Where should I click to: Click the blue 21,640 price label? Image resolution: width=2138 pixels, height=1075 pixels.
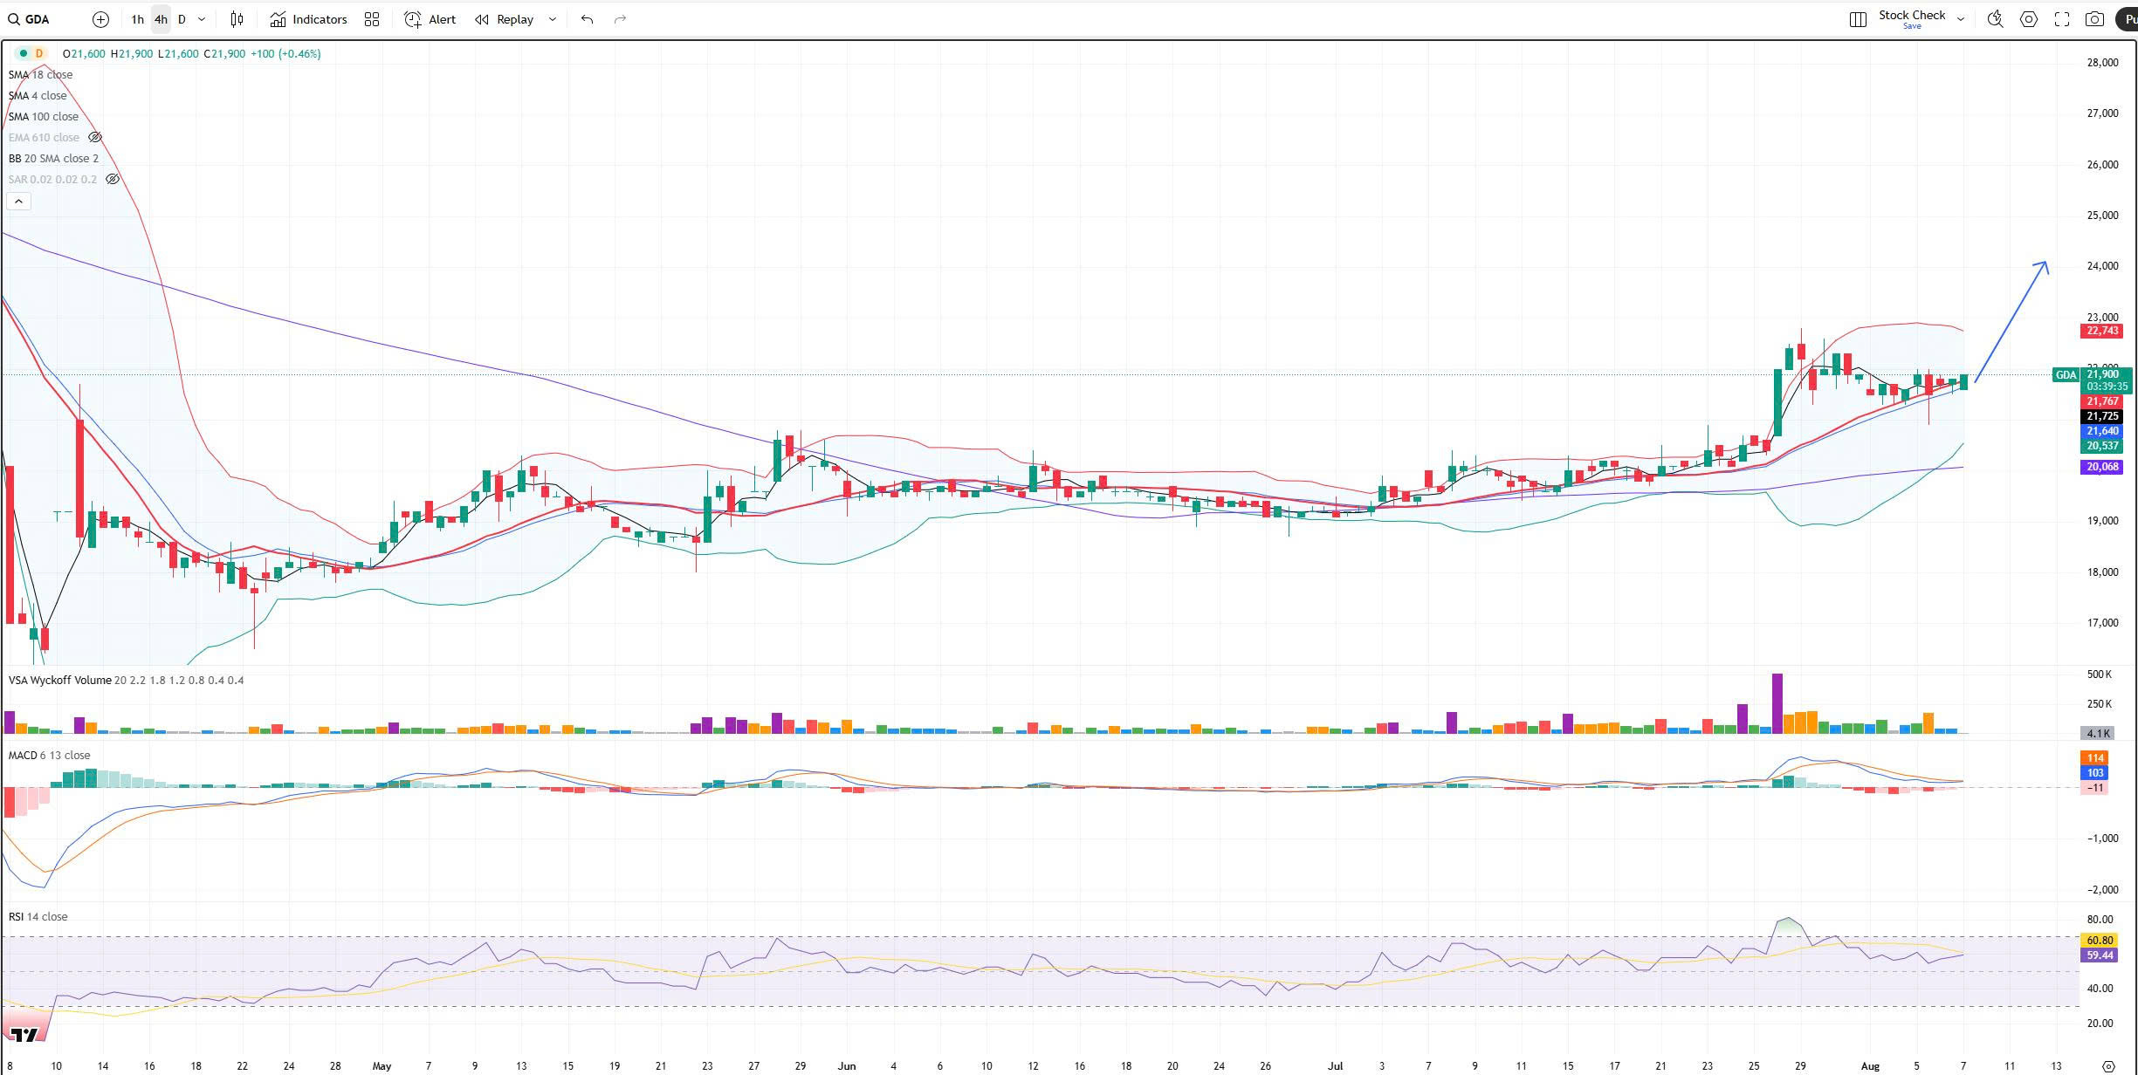pos(2101,431)
